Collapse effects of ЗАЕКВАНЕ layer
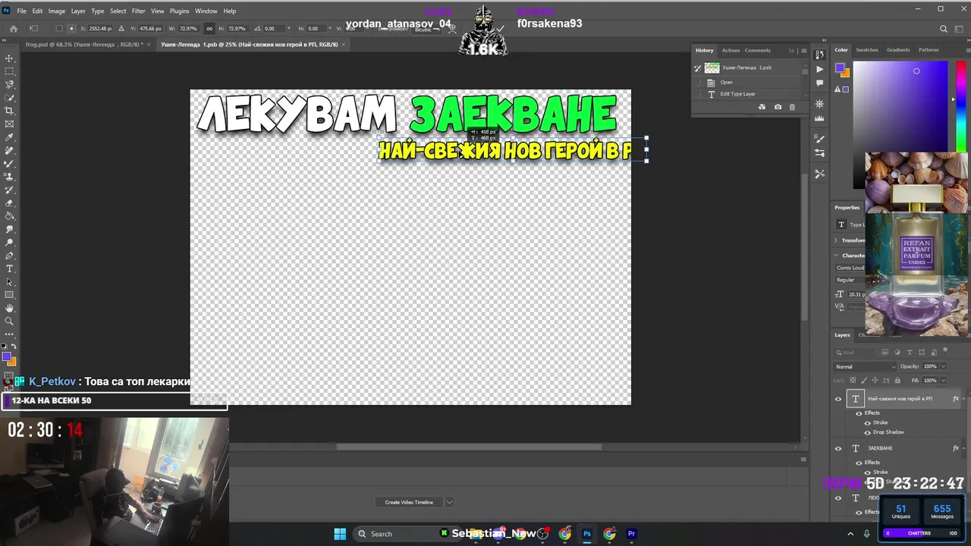Screen dimensions: 971x546 965,448
